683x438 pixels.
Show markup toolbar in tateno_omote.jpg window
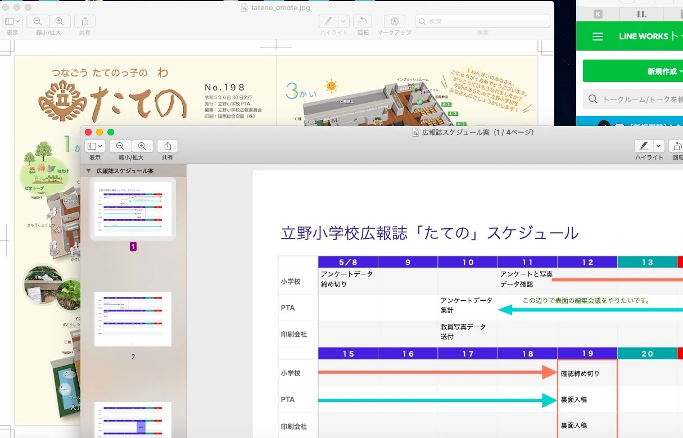click(395, 21)
